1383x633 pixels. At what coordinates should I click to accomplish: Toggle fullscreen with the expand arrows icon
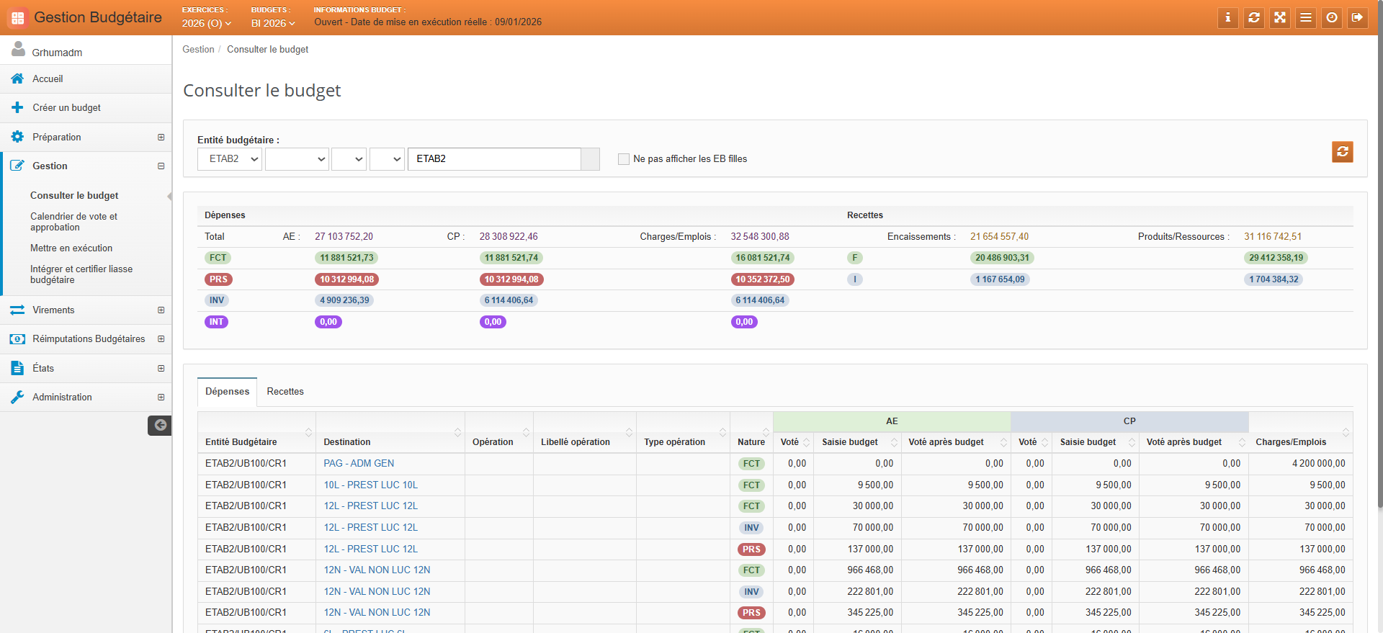(1280, 17)
